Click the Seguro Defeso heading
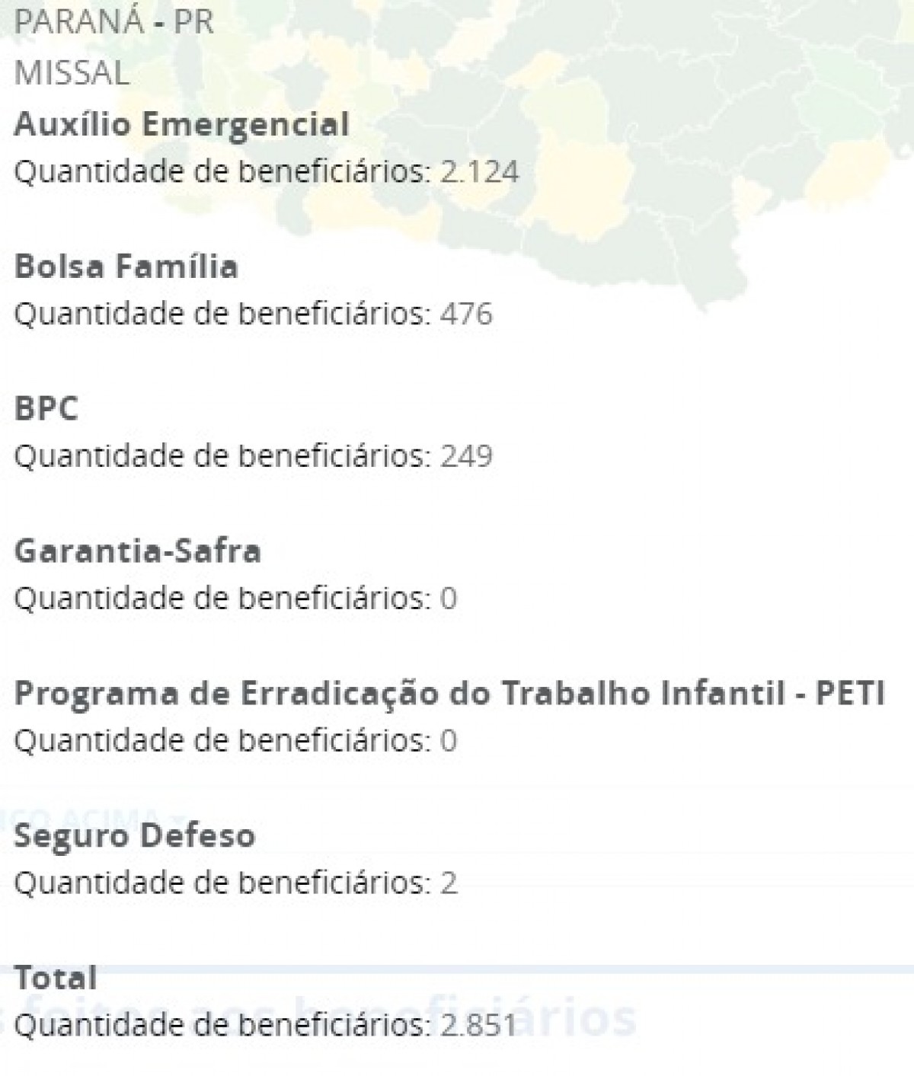This screenshot has height=1076, width=914. point(135,835)
